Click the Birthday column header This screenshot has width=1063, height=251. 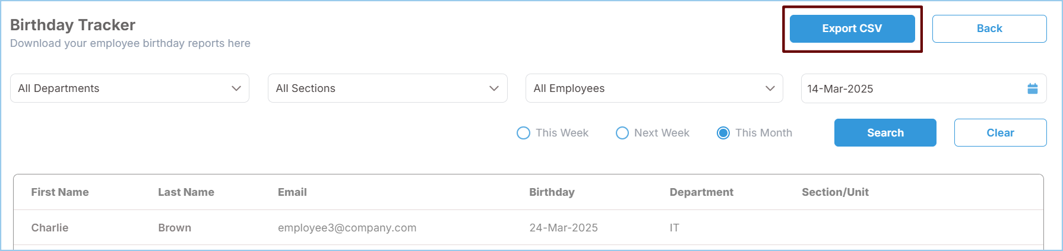pyautogui.click(x=552, y=192)
